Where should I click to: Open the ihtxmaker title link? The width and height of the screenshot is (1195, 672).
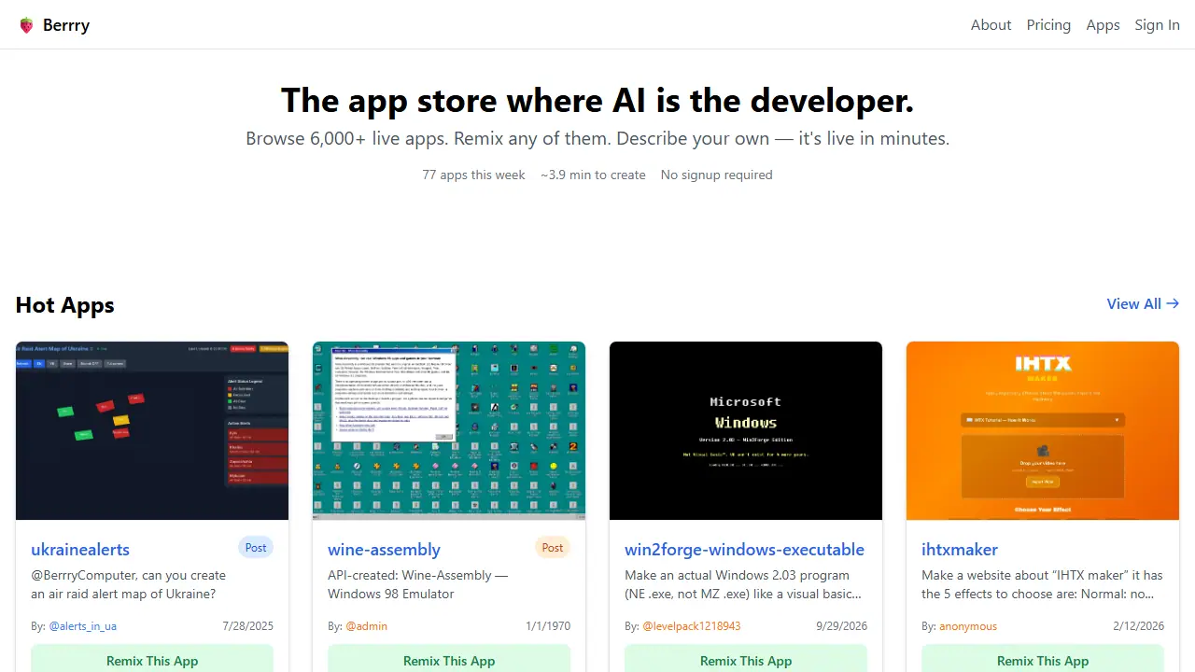[960, 550]
